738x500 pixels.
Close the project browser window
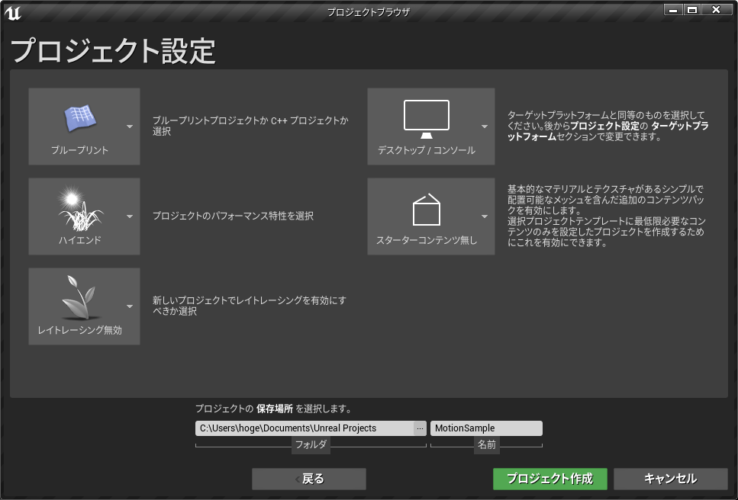(717, 9)
